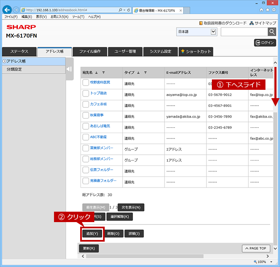Open favorites star icon in browser
The width and height of the screenshot is (280, 267).
tap(267, 10)
